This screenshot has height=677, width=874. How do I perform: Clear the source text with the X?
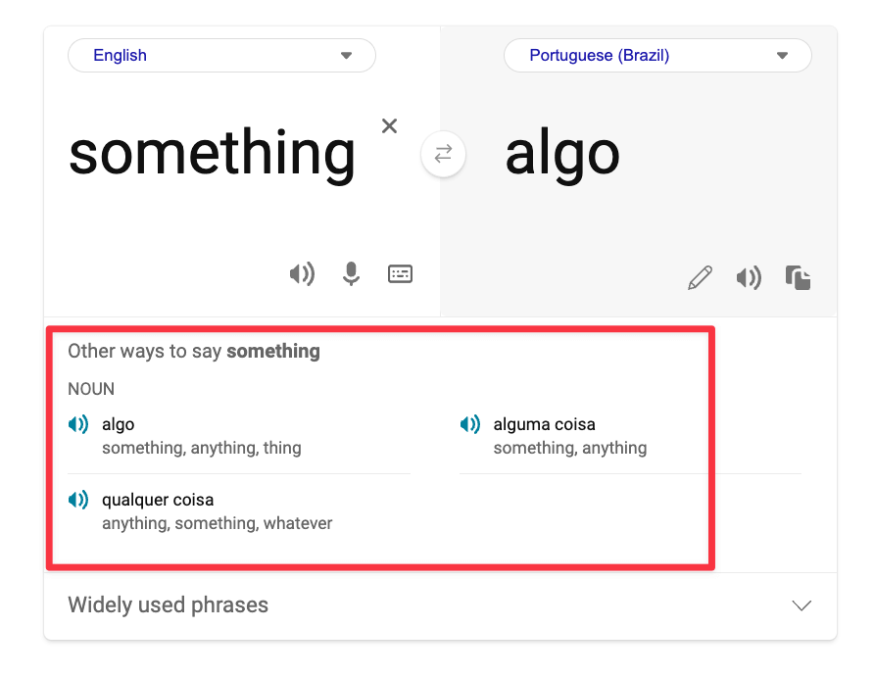click(389, 125)
